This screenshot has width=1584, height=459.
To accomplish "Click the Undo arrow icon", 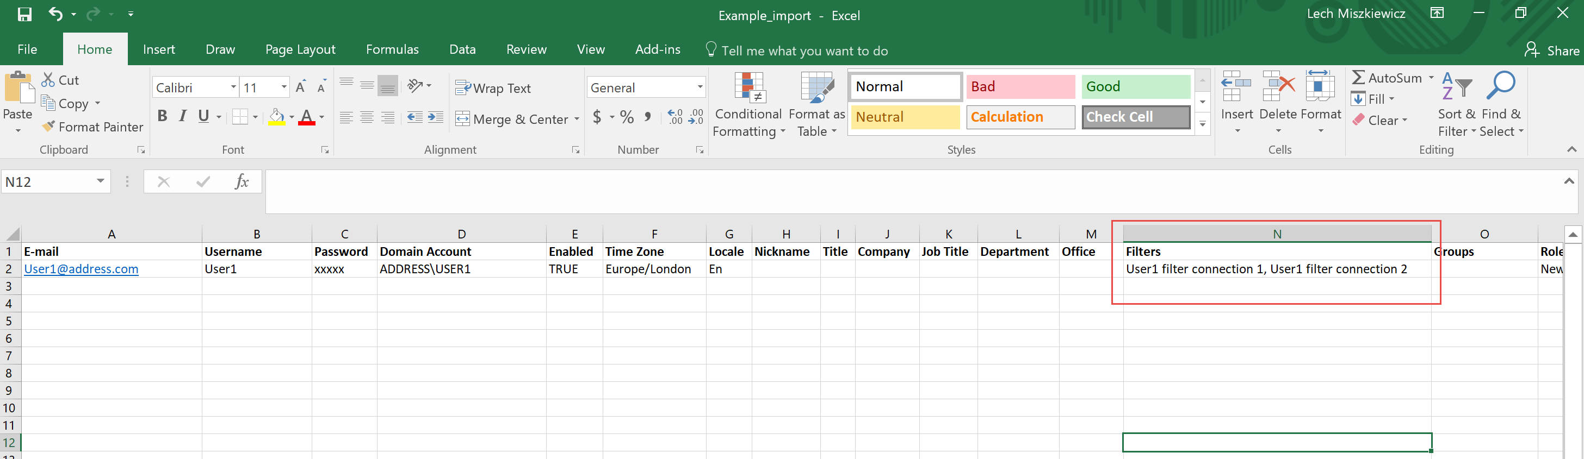I will (55, 14).
